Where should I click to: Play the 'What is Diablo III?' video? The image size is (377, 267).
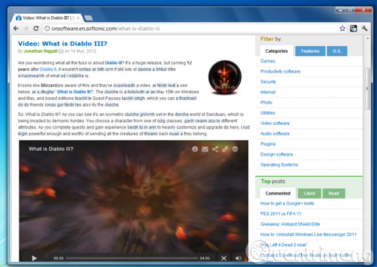click(34, 258)
